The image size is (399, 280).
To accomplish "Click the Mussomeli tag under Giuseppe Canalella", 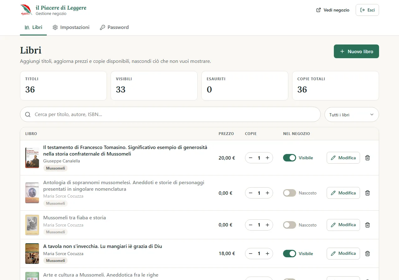I will click(x=55, y=168).
